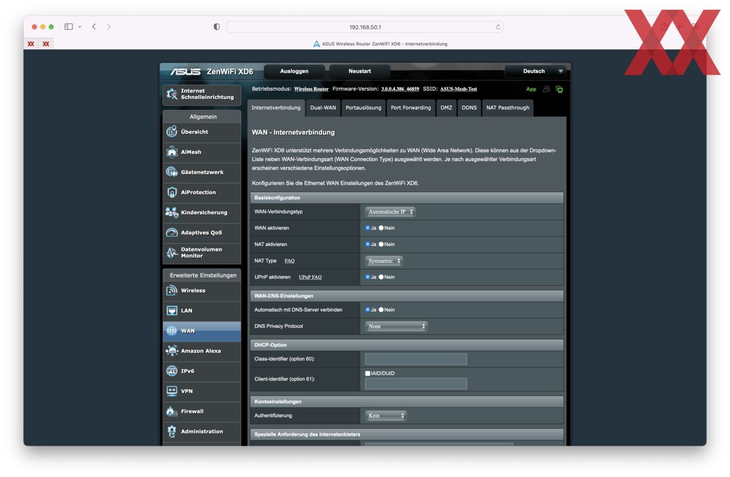Click the green network status icon
730x477 pixels.
[559, 89]
